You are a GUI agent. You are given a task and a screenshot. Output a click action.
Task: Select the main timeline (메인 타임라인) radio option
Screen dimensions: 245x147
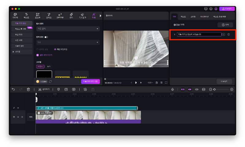pos(55,49)
